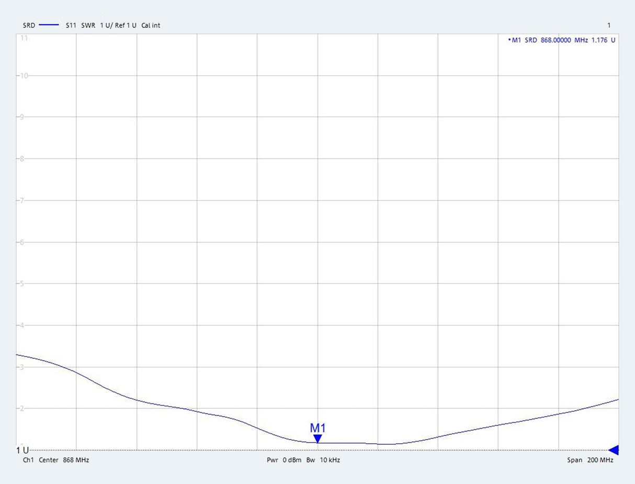Screen dimensions: 635x484
Task: Select the SRD trace name in the header
Action: click(29, 25)
